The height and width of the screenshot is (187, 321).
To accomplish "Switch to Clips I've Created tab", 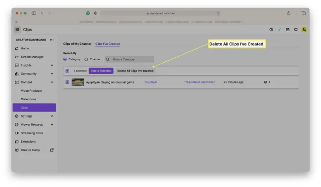I will point(108,44).
